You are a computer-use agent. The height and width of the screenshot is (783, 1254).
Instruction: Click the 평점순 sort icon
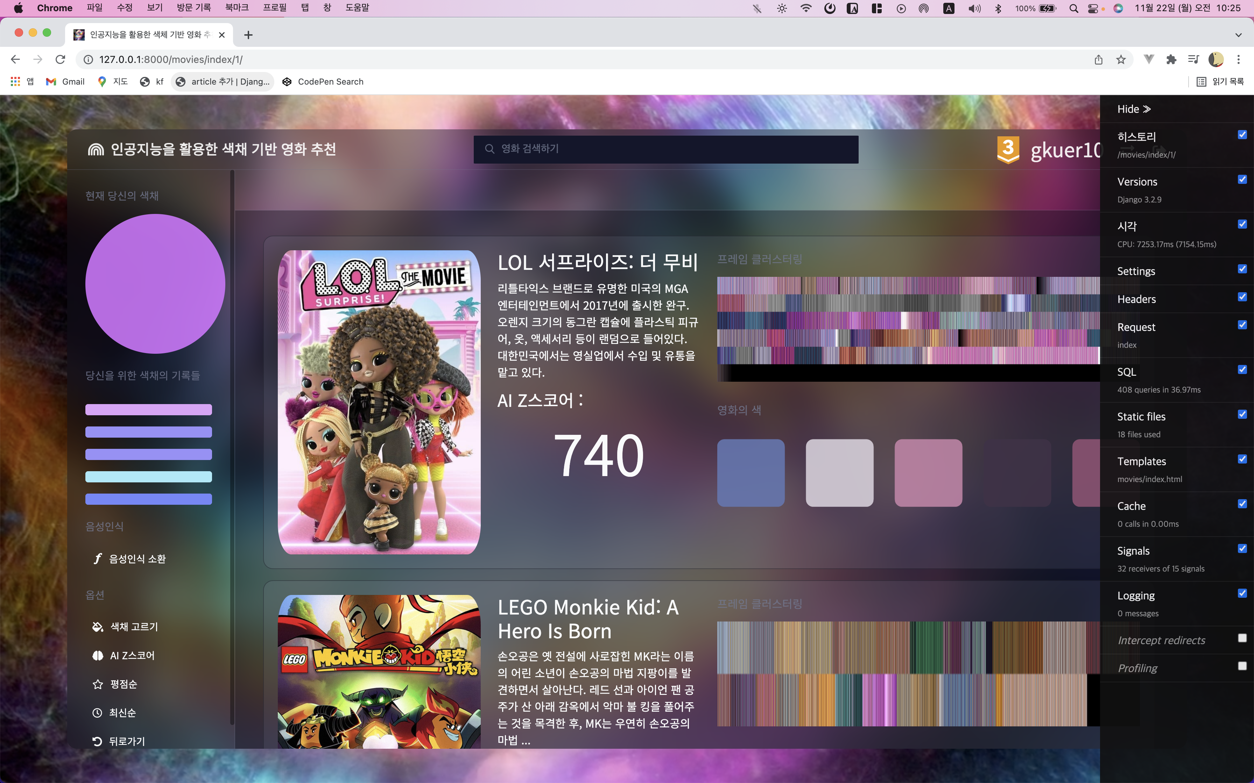click(98, 684)
